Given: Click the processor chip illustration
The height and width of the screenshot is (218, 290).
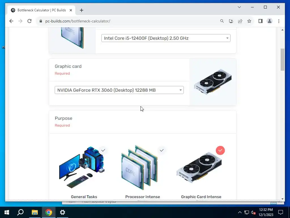Looking at the screenshot, I should (72, 38).
